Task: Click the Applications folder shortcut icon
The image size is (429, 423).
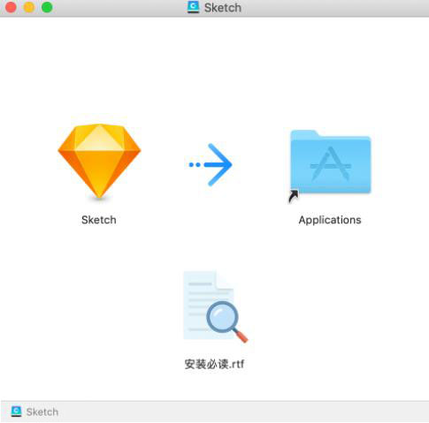Action: click(331, 162)
